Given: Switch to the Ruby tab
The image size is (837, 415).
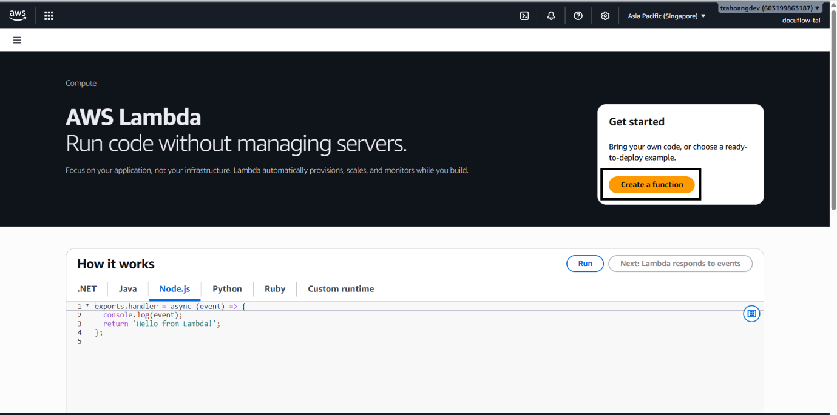Looking at the screenshot, I should click(275, 289).
